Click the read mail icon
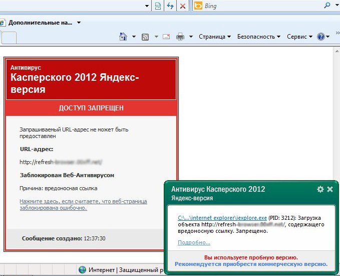This screenshot has height=276, width=340. 166,37
